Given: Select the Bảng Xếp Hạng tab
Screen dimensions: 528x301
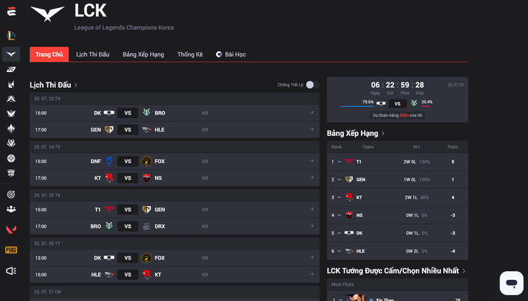Looking at the screenshot, I should 143,54.
